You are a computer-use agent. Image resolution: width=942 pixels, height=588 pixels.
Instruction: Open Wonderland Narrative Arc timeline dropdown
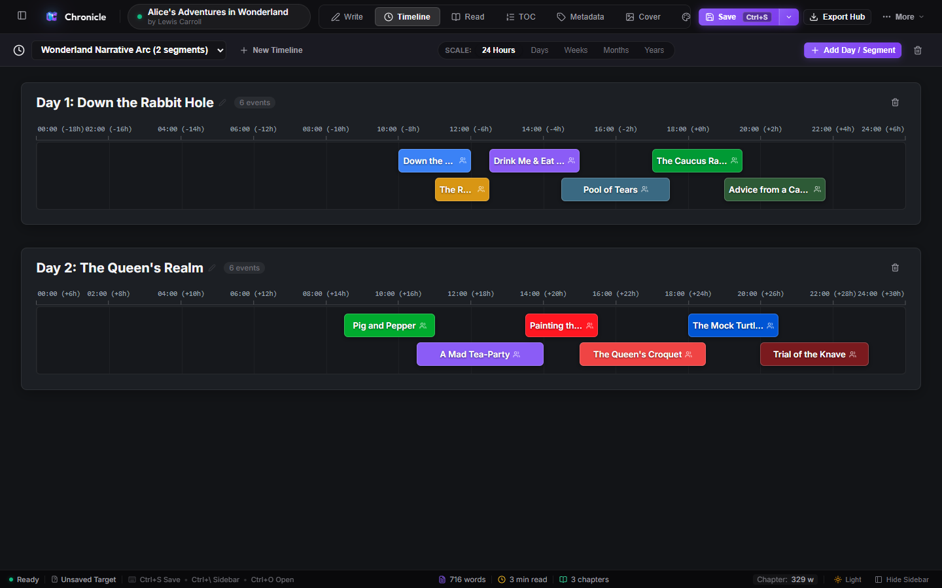click(129, 50)
